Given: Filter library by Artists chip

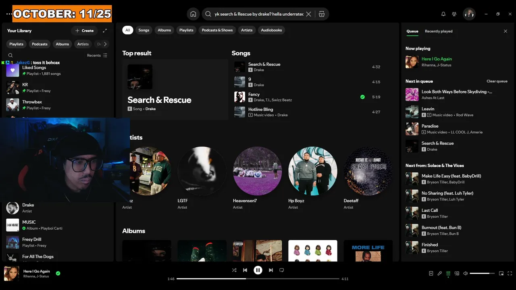Looking at the screenshot, I should point(83,44).
